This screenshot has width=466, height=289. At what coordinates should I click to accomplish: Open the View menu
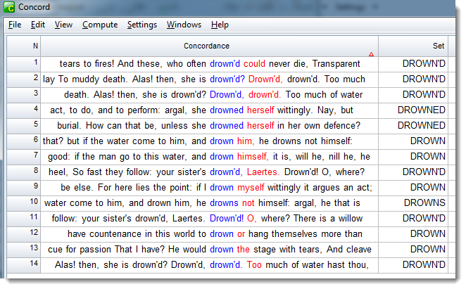click(63, 25)
